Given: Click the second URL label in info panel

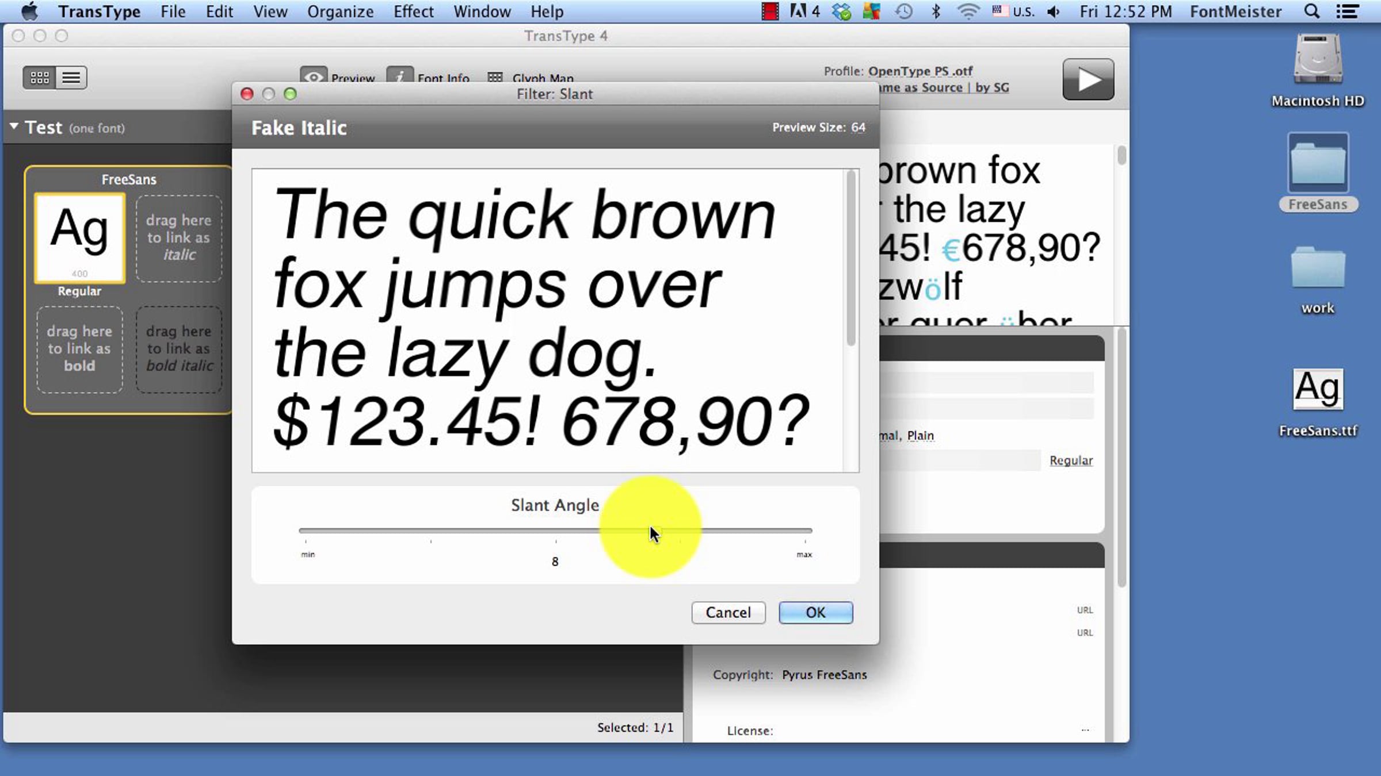Looking at the screenshot, I should (1085, 632).
